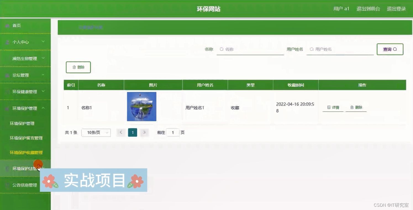The height and width of the screenshot is (210, 413).
Task: Expand the 个人中心 menu chevron
Action: 43,42
